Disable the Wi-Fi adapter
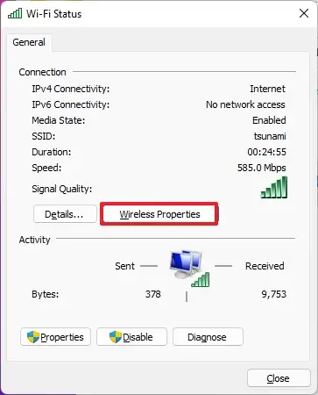 131,337
